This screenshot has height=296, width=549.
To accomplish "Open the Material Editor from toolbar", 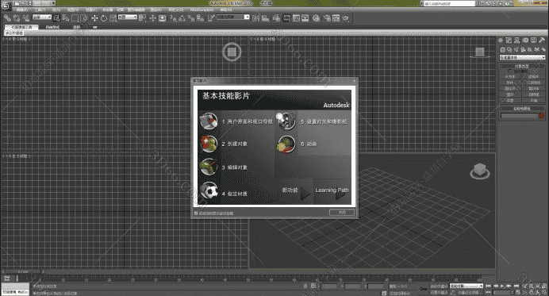I will pyautogui.click(x=317, y=18).
